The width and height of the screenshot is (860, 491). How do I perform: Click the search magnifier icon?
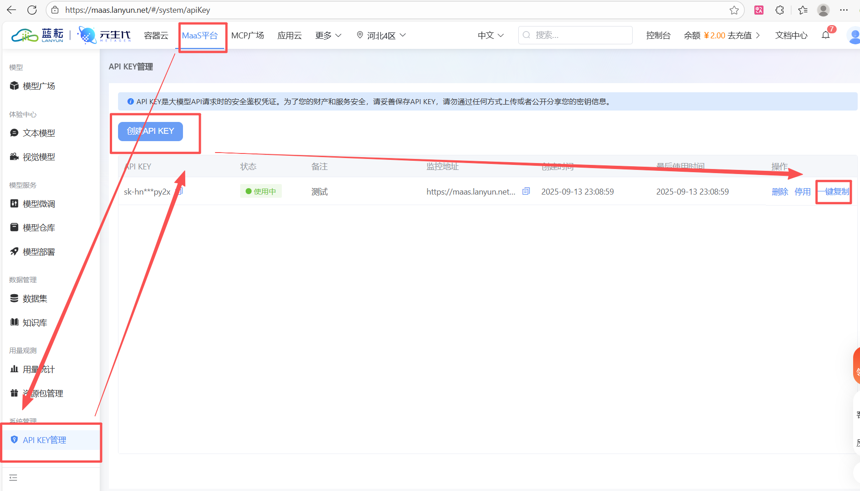527,35
